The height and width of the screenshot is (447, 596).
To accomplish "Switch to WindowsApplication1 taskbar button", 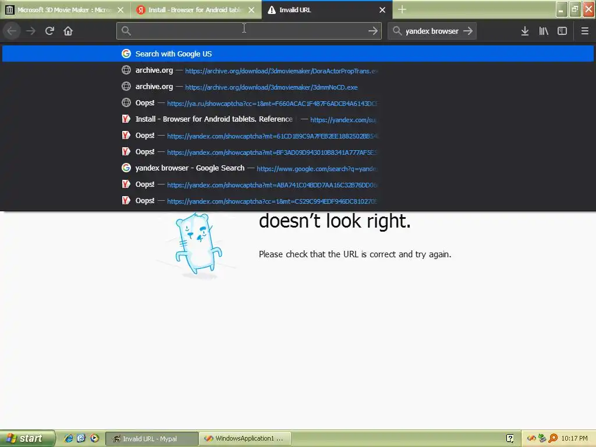I will [245, 439].
